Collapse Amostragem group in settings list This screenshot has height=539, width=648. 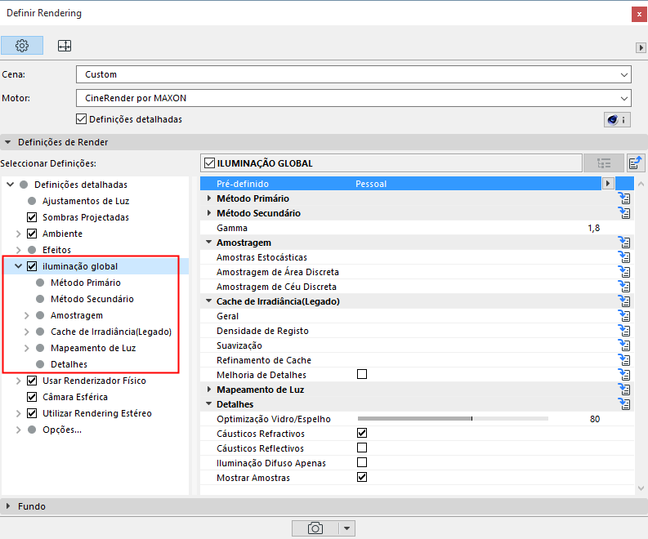point(209,242)
